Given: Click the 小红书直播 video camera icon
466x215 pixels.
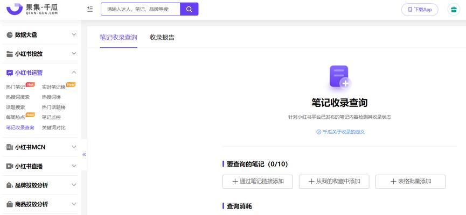Looking at the screenshot, I should [x=10, y=166].
